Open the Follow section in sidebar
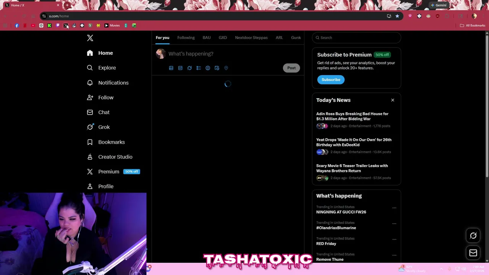Viewport: 489px width, 275px height. (x=100, y=97)
